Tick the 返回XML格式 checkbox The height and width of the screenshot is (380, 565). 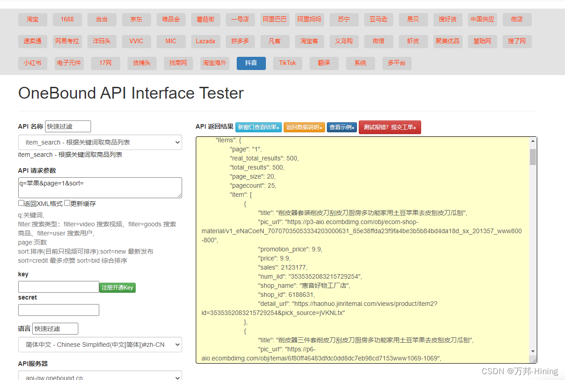(x=21, y=203)
